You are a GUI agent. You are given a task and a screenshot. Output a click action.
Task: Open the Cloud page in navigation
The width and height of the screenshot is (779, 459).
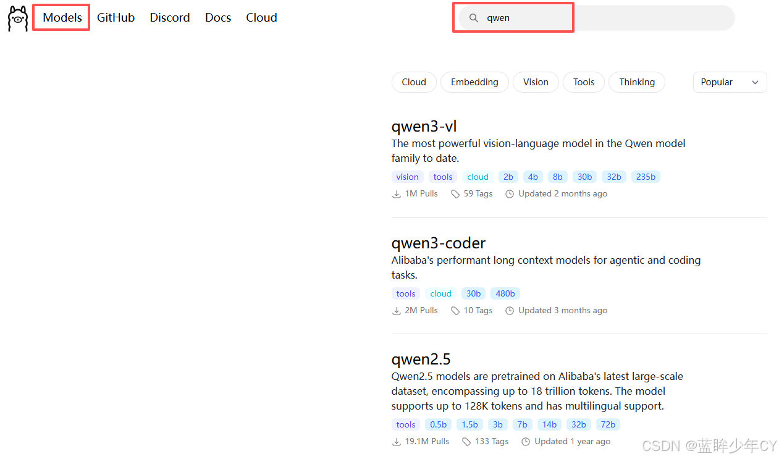pos(261,17)
